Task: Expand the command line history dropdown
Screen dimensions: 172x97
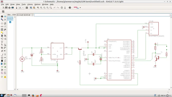Action: point(170,15)
